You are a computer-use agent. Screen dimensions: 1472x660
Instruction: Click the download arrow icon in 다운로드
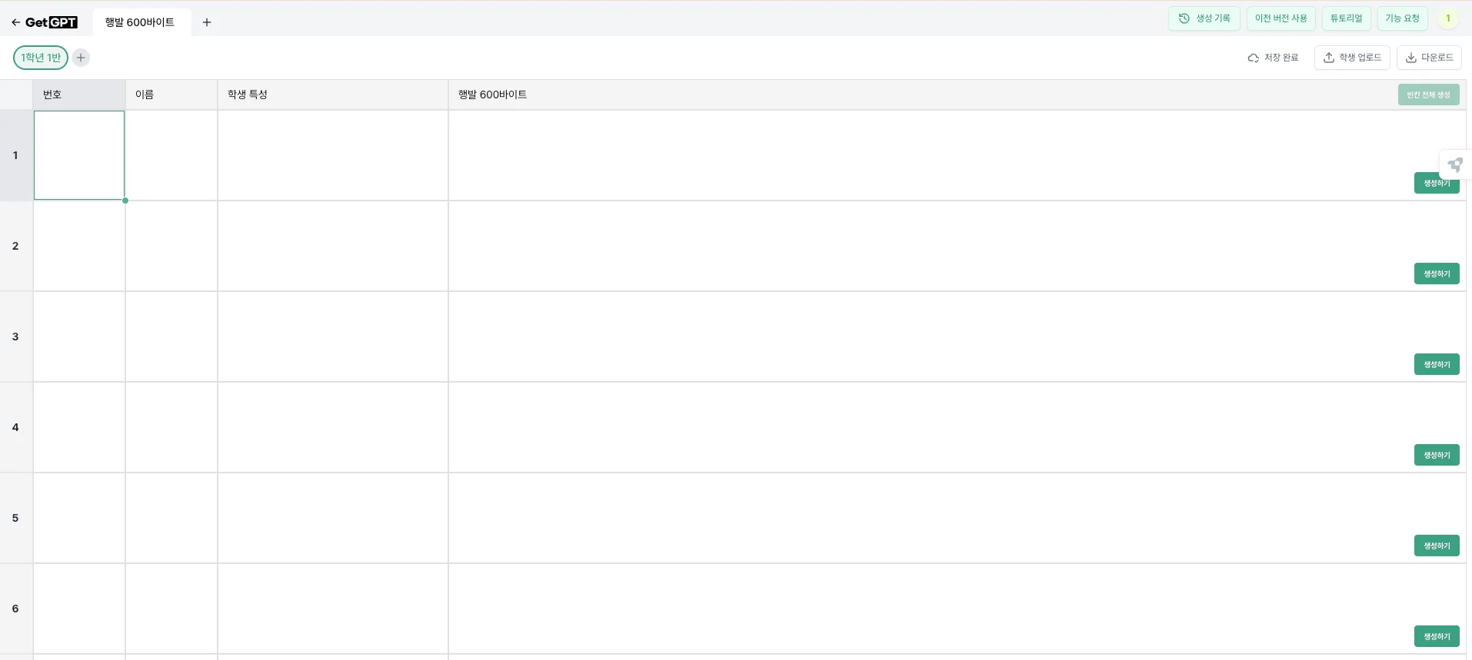(x=1410, y=58)
